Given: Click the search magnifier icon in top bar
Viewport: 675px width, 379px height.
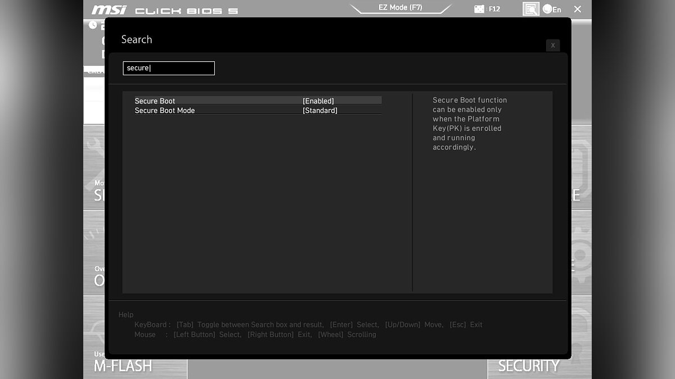Looking at the screenshot, I should click(x=530, y=9).
